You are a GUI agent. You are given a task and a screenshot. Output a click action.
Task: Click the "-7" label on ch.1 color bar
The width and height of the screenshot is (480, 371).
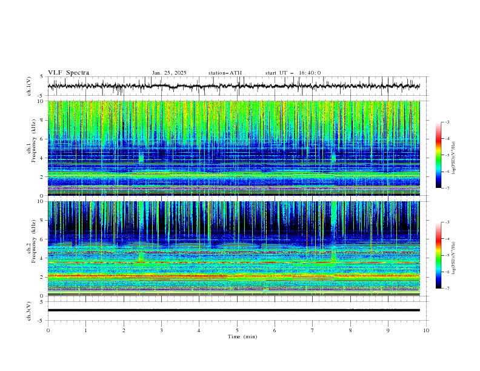pyautogui.click(x=447, y=188)
